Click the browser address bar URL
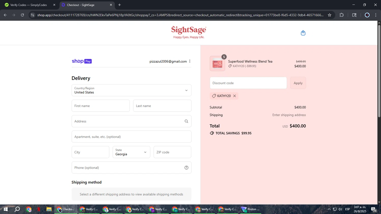Viewport: 381px width, 214px height. pos(180,15)
